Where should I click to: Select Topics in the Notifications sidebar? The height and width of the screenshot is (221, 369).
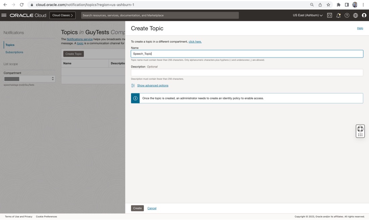pos(10,45)
